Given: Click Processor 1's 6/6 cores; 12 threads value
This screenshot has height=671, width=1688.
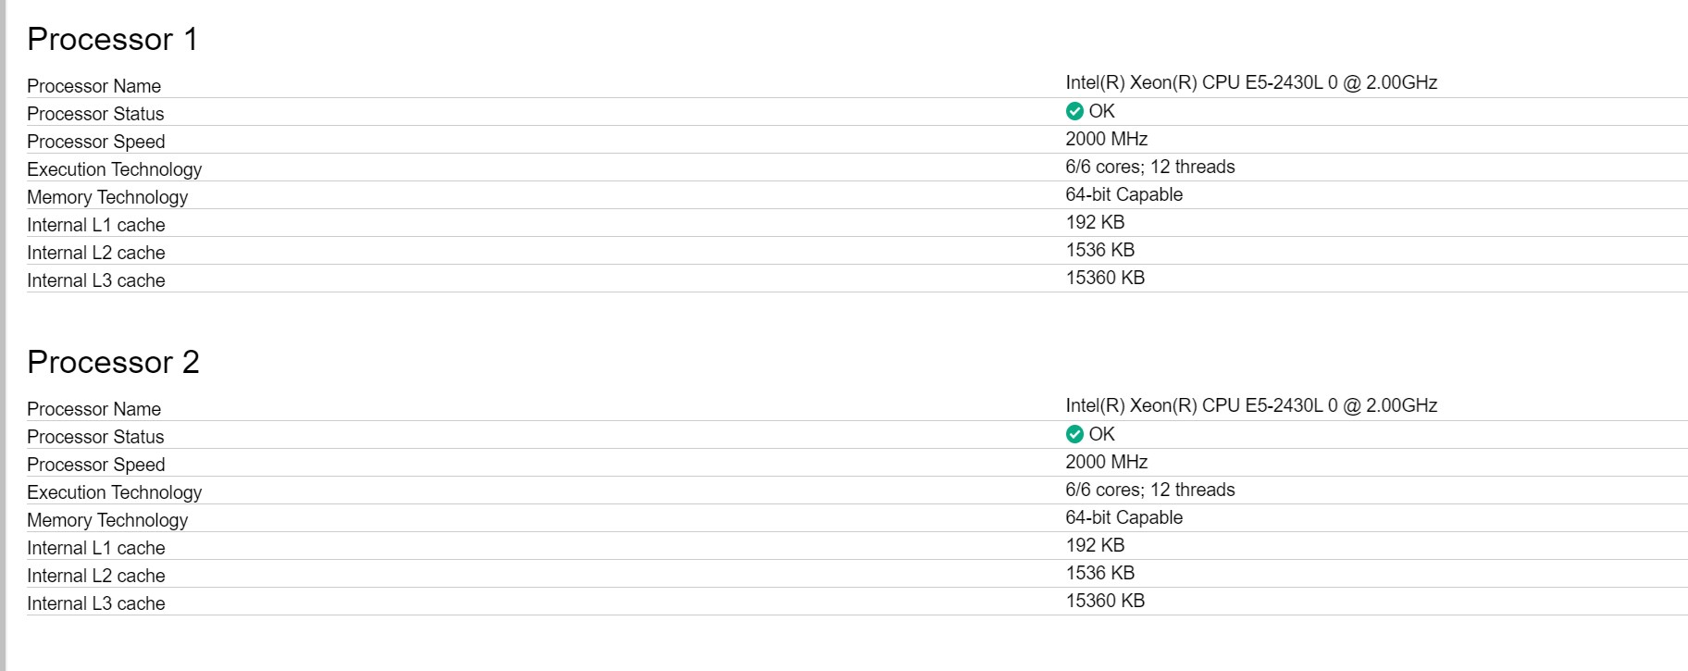Looking at the screenshot, I should (1150, 167).
